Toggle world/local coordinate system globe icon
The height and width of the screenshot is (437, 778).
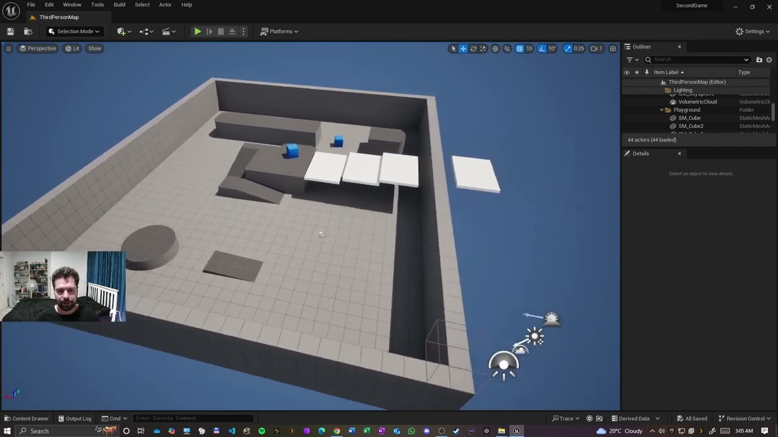pos(495,49)
